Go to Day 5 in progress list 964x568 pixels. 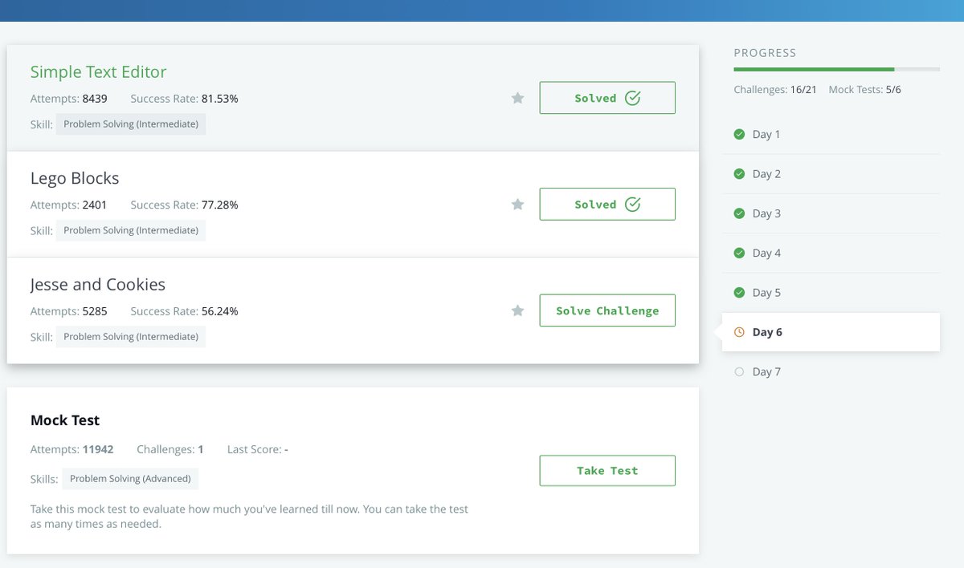tap(831, 293)
